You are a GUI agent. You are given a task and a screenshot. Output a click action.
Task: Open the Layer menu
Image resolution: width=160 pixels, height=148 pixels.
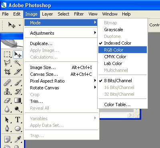pos(48,14)
